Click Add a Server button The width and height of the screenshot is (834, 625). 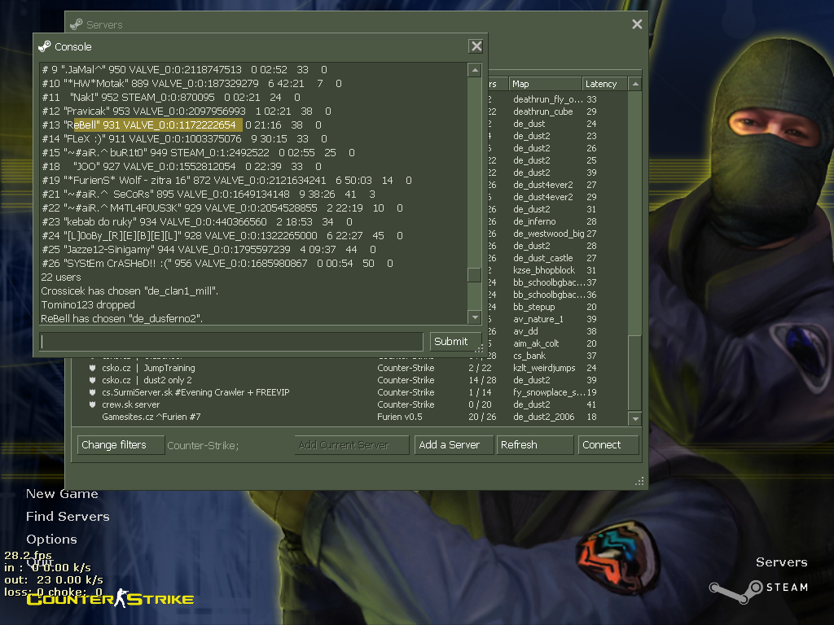point(454,445)
